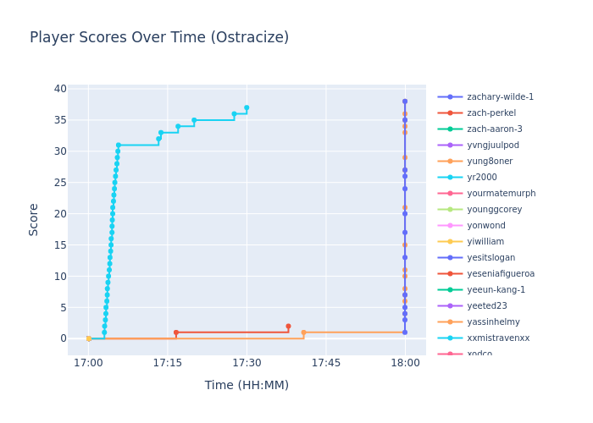
Task: Toggle the zachary-wilde-1 legend entry
Action: click(500, 97)
